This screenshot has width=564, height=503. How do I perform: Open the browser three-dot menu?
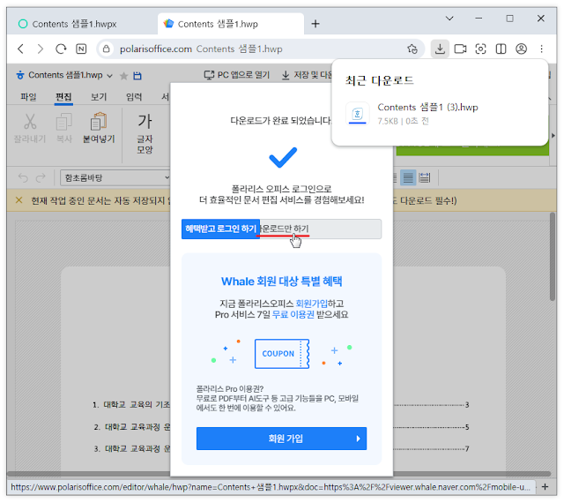click(541, 49)
